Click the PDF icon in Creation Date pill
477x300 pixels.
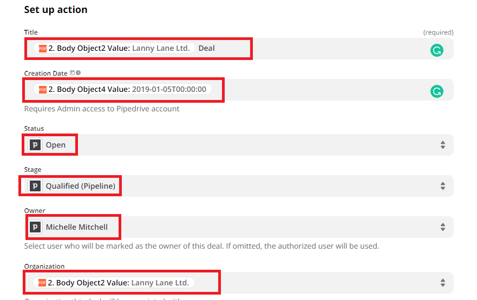tap(43, 89)
